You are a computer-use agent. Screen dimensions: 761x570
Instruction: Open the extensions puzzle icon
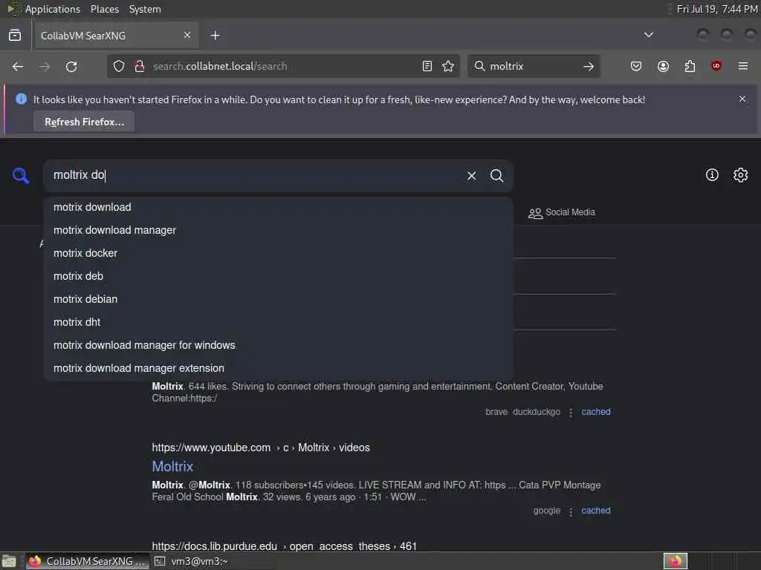pos(690,66)
